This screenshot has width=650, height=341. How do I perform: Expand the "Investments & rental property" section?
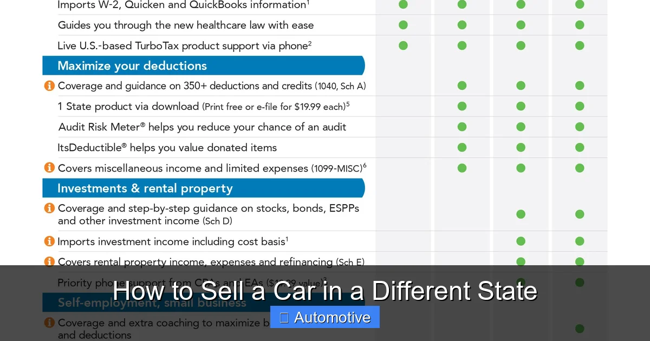coord(203,188)
